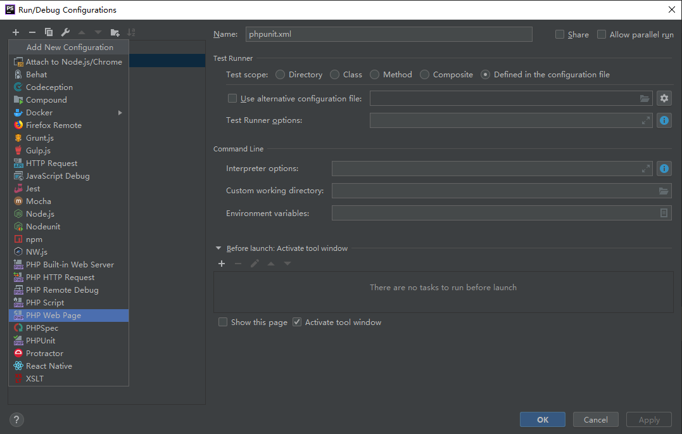Viewport: 682px width, 434px height.
Task: Choose PHPUnit from the configuration list
Action: coord(41,341)
